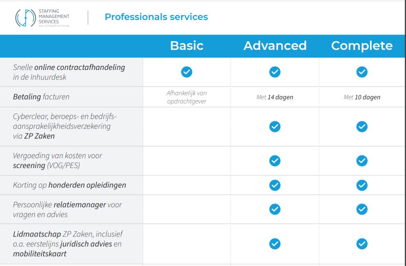Click Advanced checkmark for screening VOG/PES
Image resolution: width=406 pixels, height=266 pixels.
275,161
